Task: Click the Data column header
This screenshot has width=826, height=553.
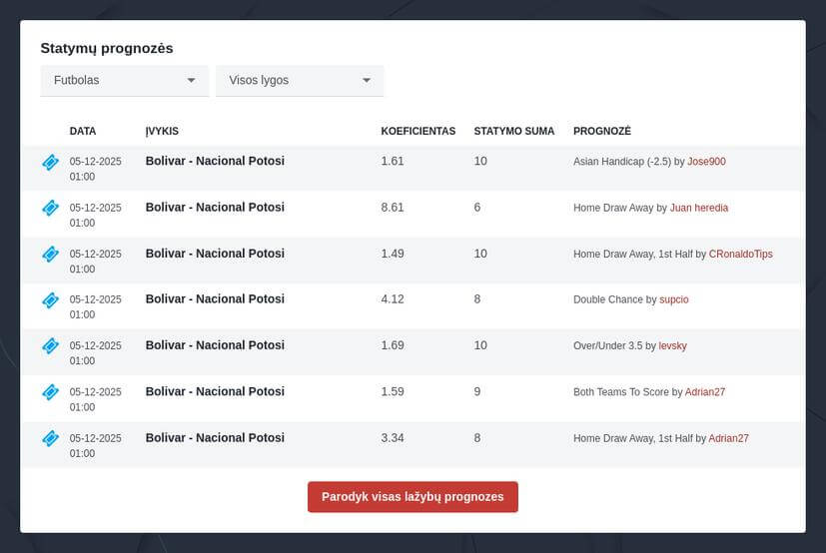Action: tap(83, 131)
